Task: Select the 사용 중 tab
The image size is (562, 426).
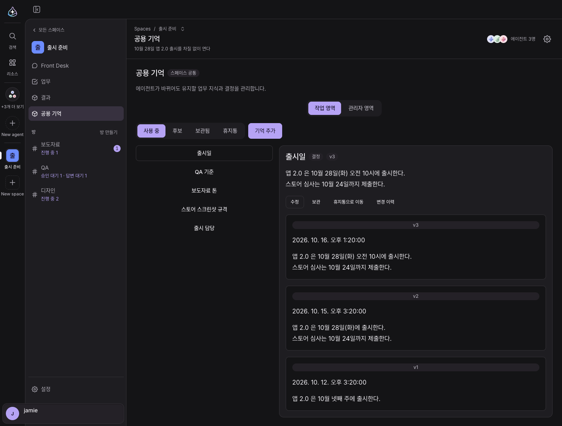Action: click(x=151, y=131)
